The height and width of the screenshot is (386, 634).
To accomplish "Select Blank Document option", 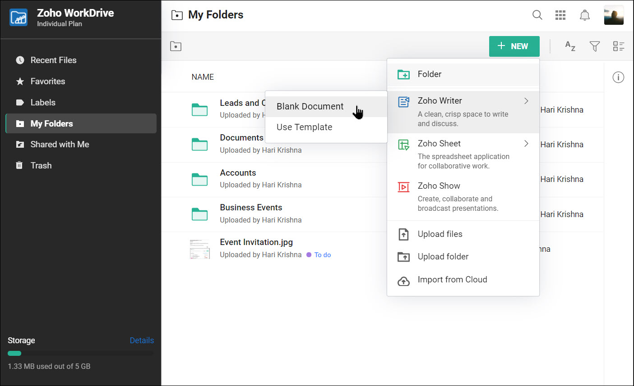I will pyautogui.click(x=310, y=106).
